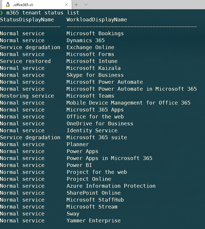205x229 pixels.
Task: Click 'Planner' workload text
Action: coord(78,144)
